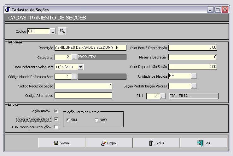
Task: Click the Excluir trash button
Action: click(x=156, y=143)
